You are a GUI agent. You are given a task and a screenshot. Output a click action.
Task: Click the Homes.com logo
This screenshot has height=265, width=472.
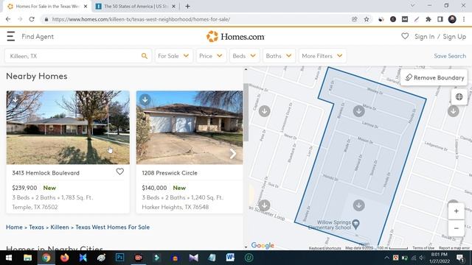235,37
